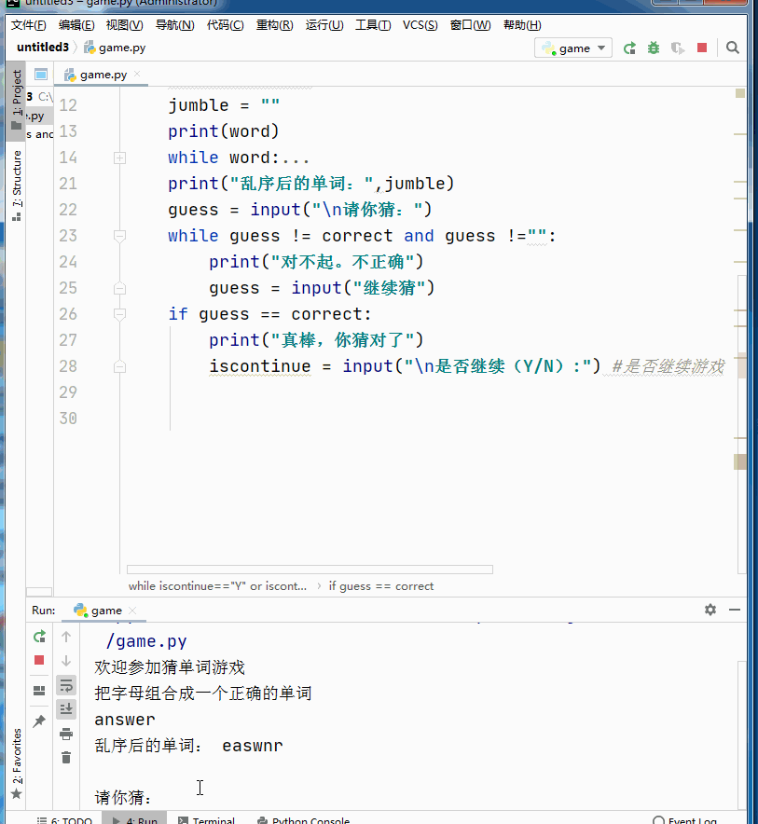This screenshot has height=824, width=758.
Task: Open the Python Console panel
Action: click(303, 820)
